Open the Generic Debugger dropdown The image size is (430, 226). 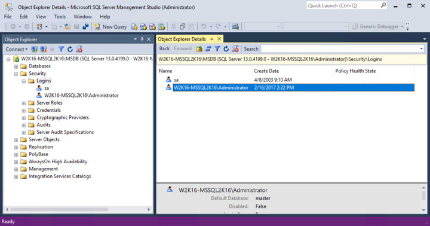point(403,27)
